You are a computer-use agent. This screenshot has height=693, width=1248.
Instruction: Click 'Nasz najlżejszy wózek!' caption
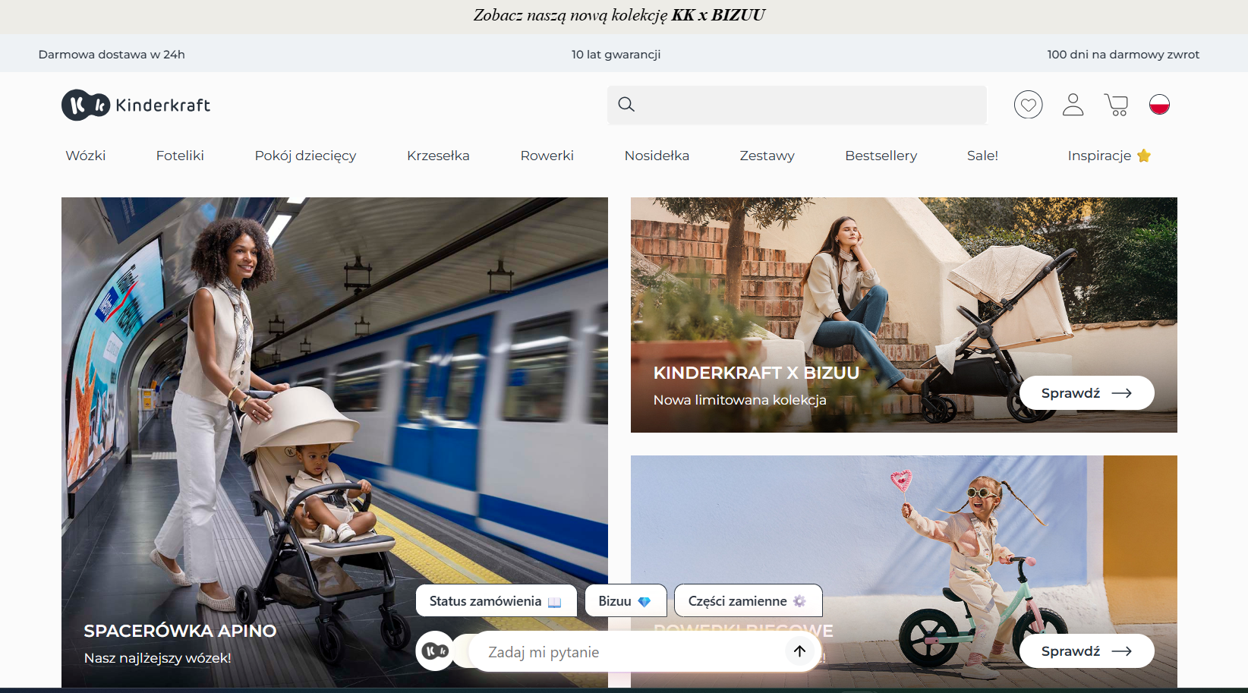coord(157,658)
